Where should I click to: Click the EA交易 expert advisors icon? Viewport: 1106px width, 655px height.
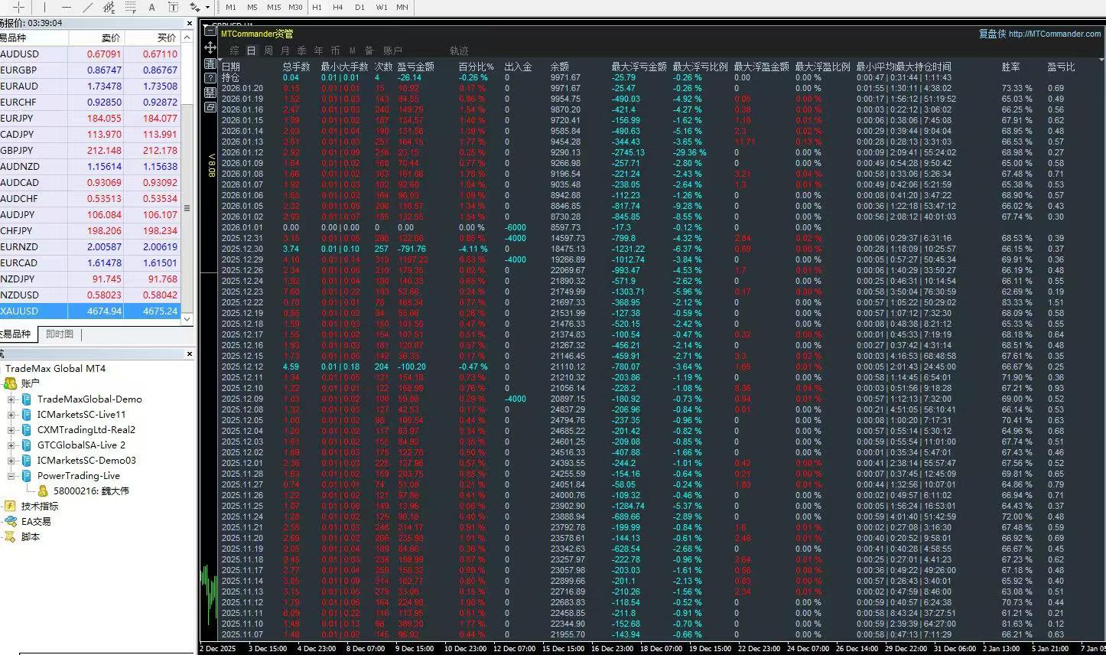[10, 521]
